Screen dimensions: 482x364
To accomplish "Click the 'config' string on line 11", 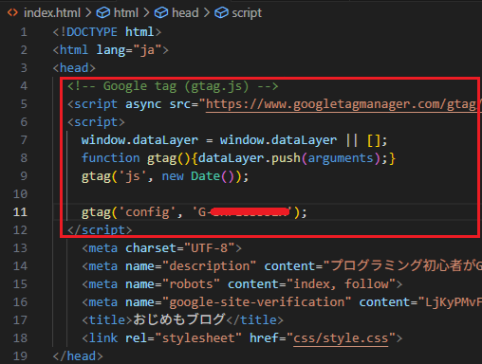I will (147, 212).
